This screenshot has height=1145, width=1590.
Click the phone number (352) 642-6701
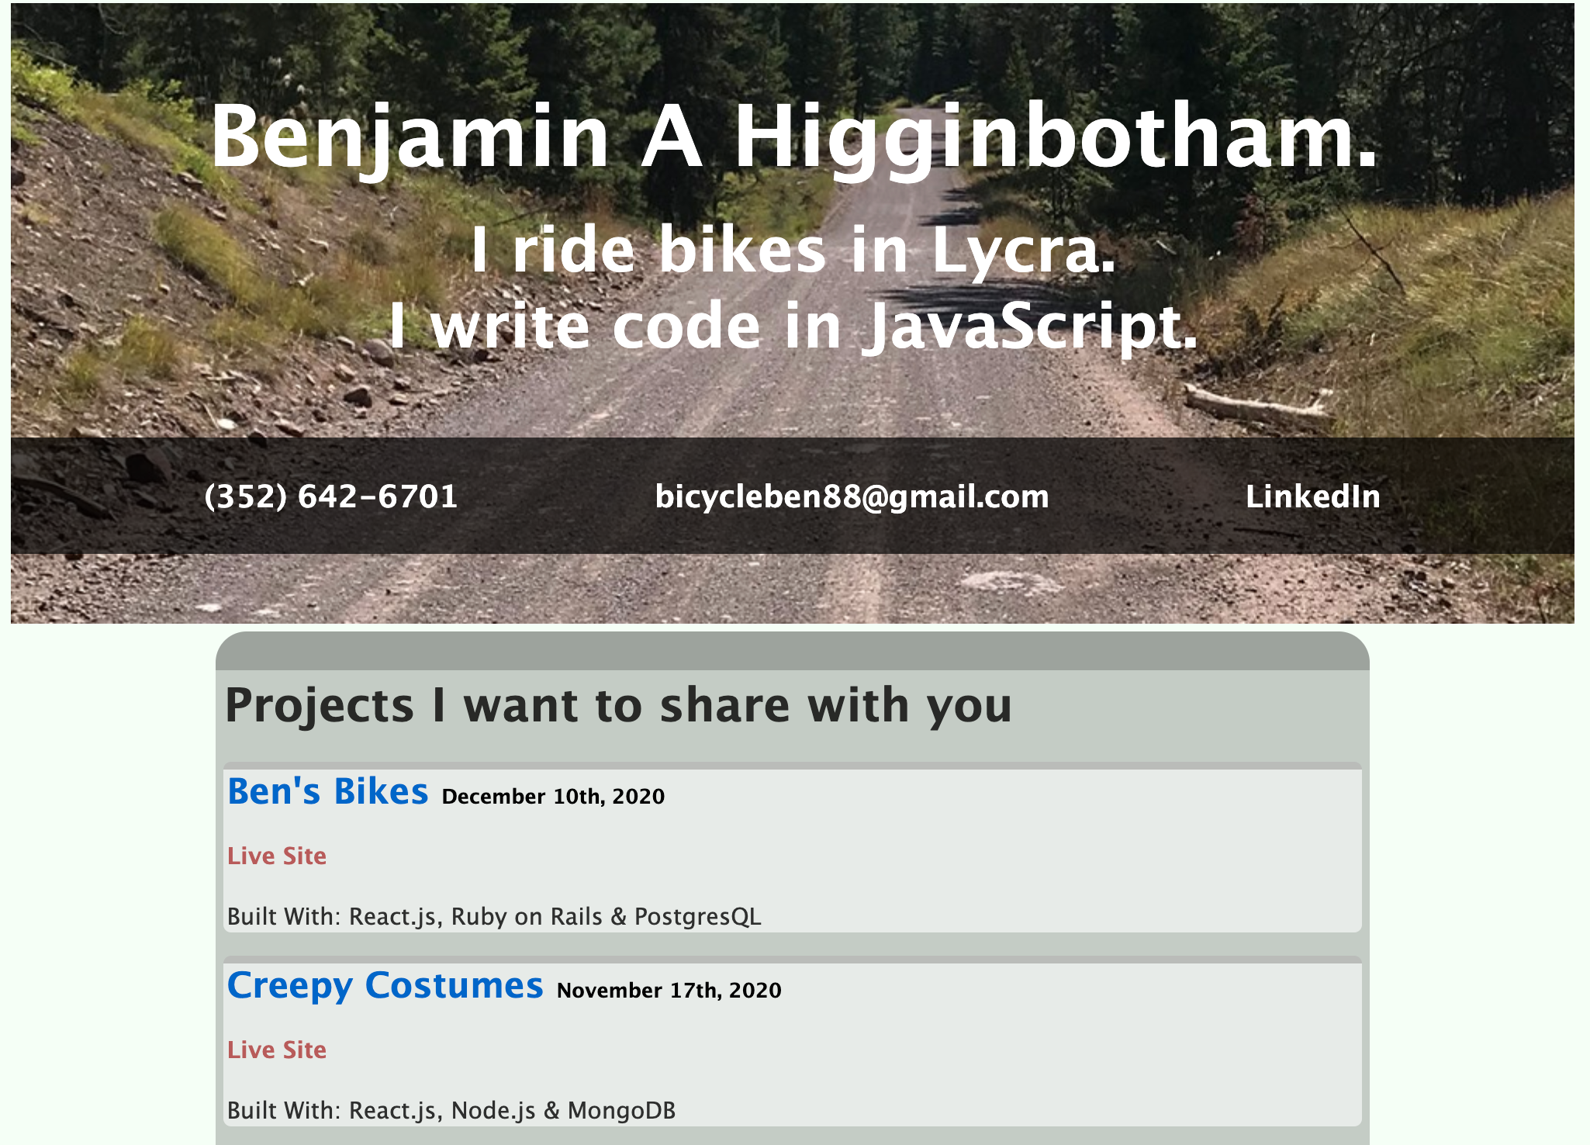[330, 496]
